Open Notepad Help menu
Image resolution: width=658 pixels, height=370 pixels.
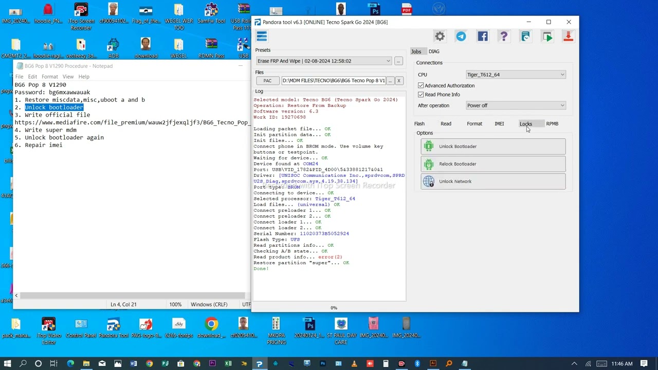coord(84,77)
